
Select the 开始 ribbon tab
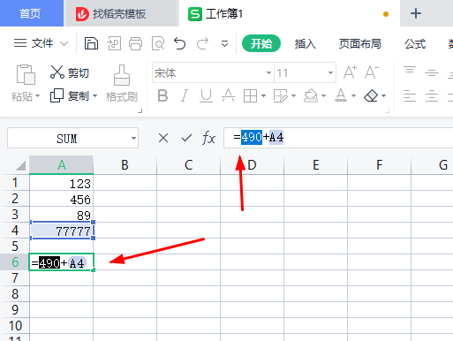tap(261, 43)
